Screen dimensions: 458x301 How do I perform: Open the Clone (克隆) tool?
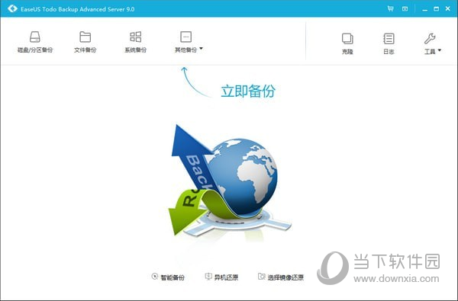(x=347, y=43)
